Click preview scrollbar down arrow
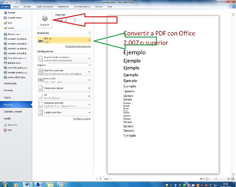Viewport: 236px width, 187px height. tap(233, 175)
